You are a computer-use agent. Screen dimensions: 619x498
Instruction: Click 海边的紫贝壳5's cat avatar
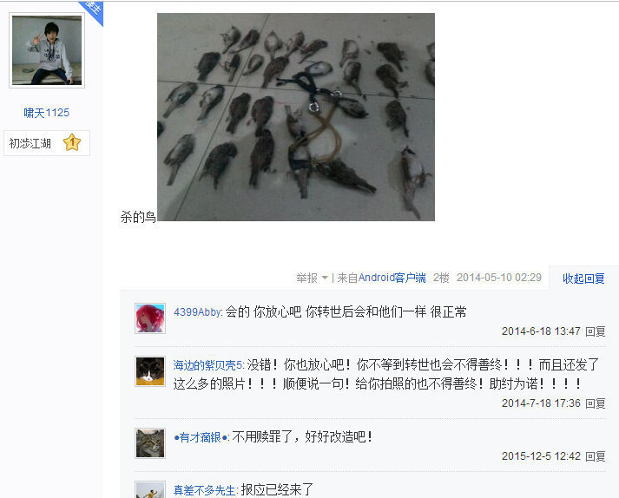point(150,371)
